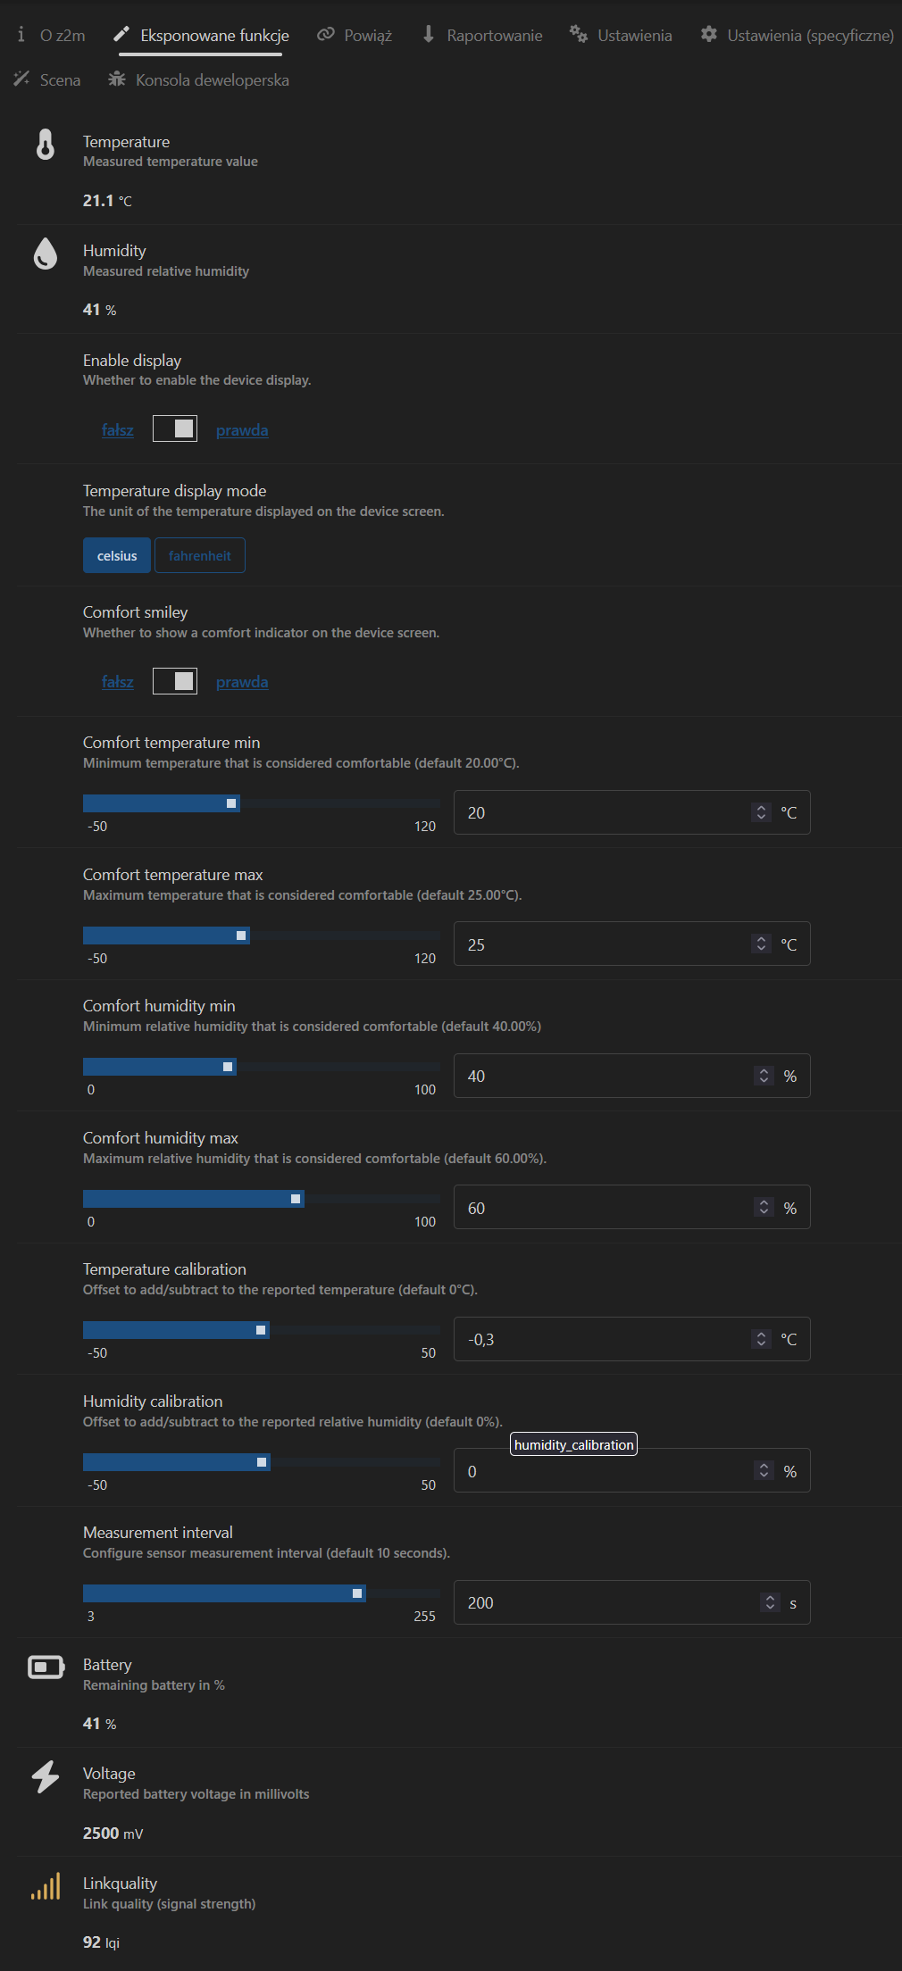Click the Comfort humidity max slider handle
Screen dimensions: 902x1971
pyautogui.click(x=296, y=1199)
